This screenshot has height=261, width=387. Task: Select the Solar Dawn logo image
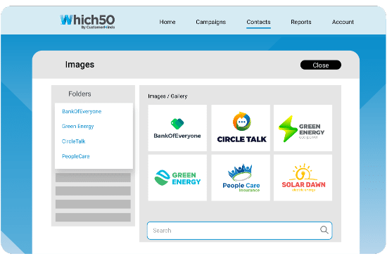303,178
